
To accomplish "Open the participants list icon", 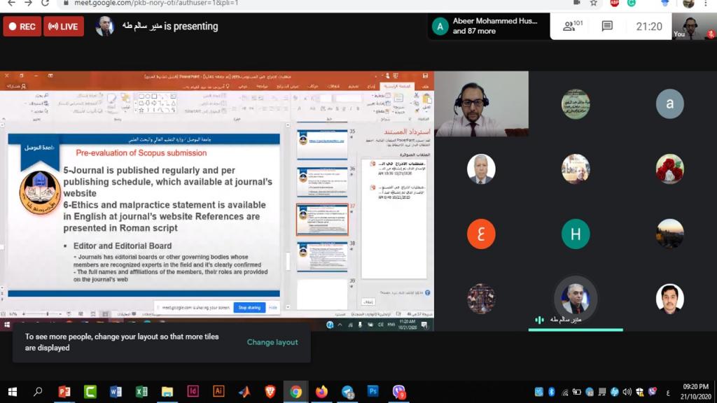I will pyautogui.click(x=572, y=26).
